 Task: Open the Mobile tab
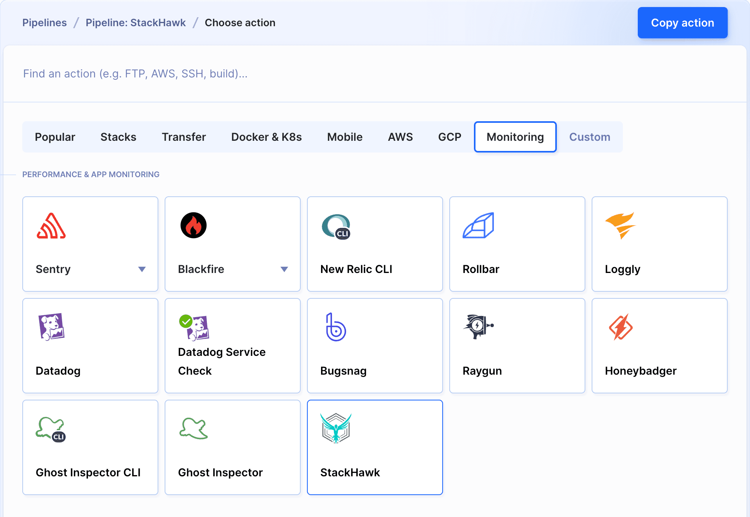click(x=345, y=137)
